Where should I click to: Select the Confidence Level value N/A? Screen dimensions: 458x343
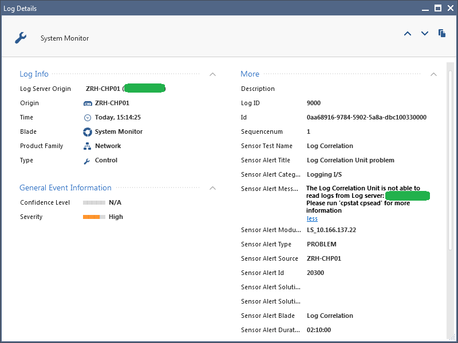click(115, 202)
